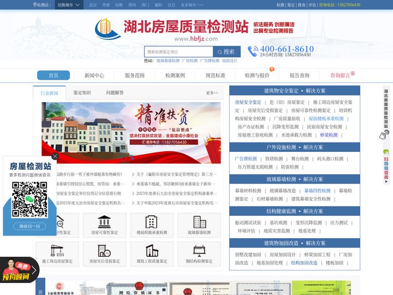Click 幕墙四性检测 link
This screenshot has height=295, width=393.
point(317,191)
